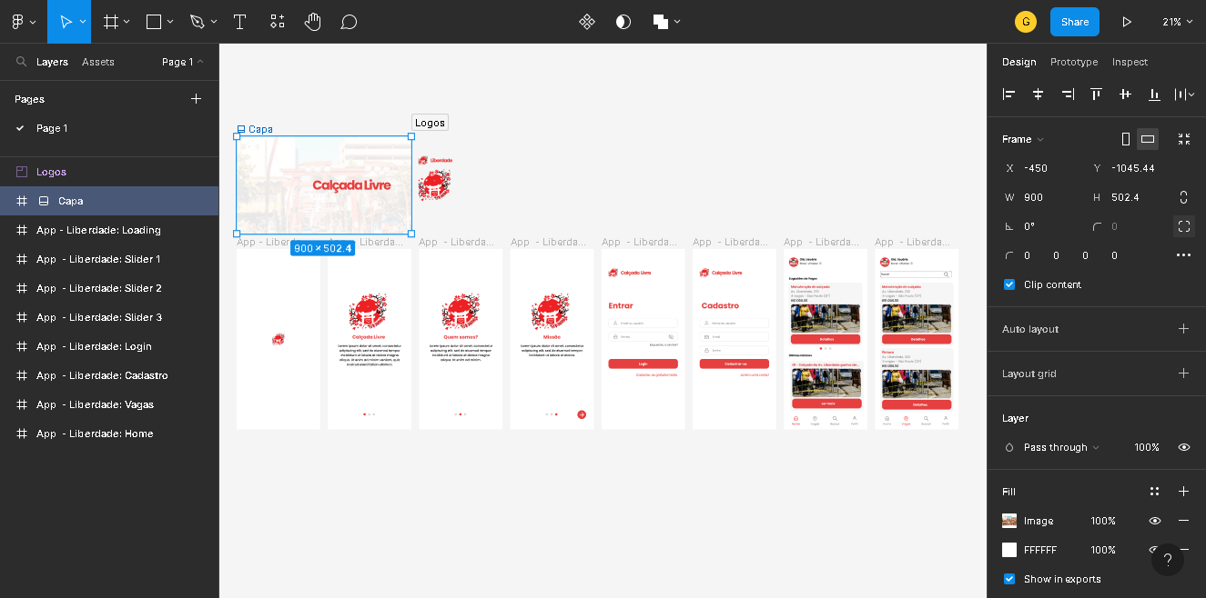Click the user avatar G
Viewport: 1206px width, 598px height.
[x=1026, y=22]
